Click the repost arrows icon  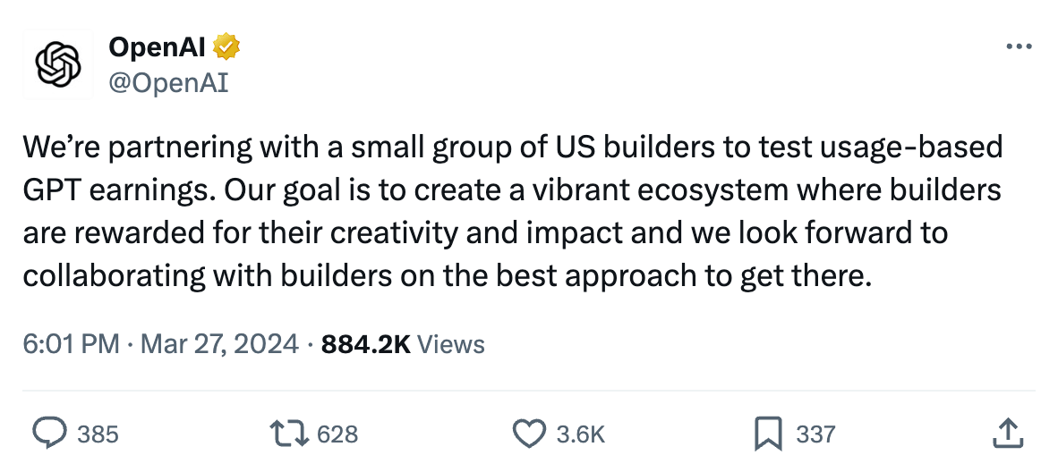coord(289,434)
